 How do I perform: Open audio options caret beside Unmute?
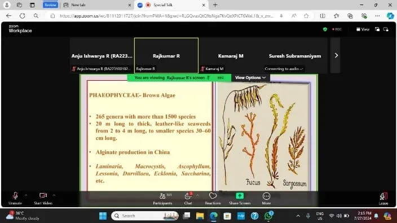click(26, 195)
